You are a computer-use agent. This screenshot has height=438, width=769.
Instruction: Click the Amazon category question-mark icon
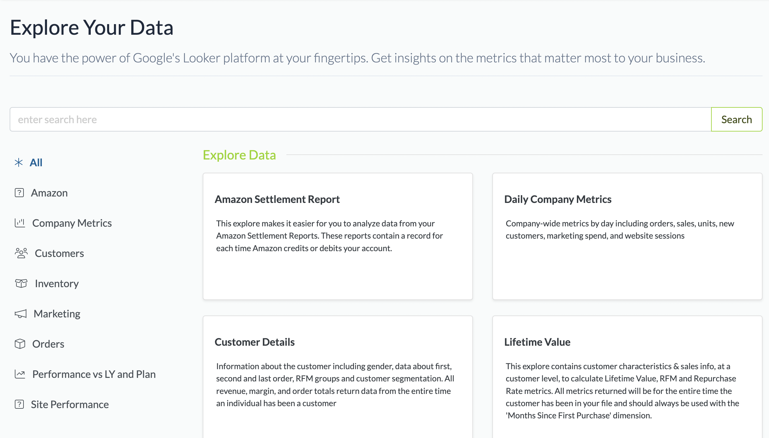coord(19,193)
